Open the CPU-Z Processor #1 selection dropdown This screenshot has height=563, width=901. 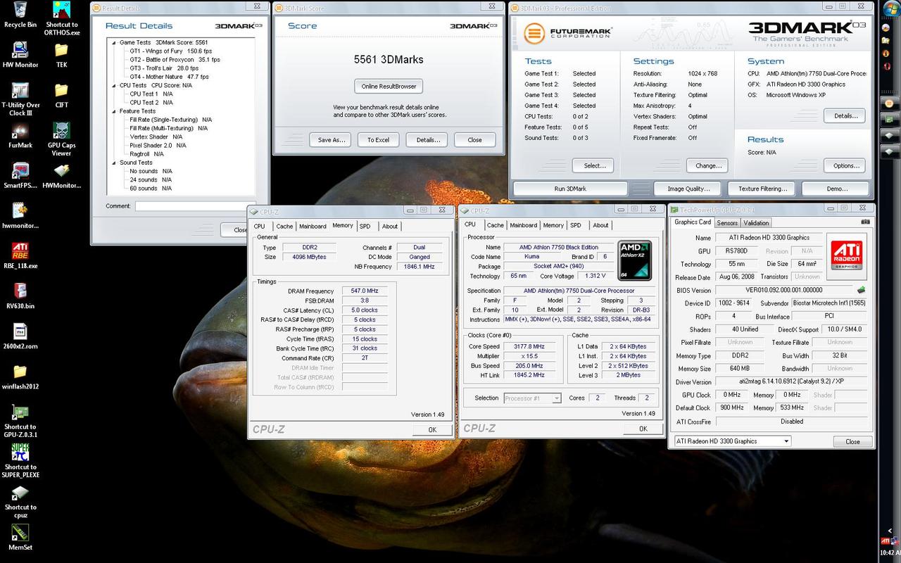532,398
